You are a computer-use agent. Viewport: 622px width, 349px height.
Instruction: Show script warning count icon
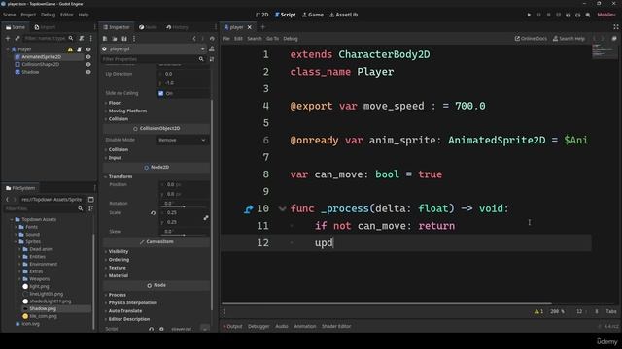click(538, 311)
